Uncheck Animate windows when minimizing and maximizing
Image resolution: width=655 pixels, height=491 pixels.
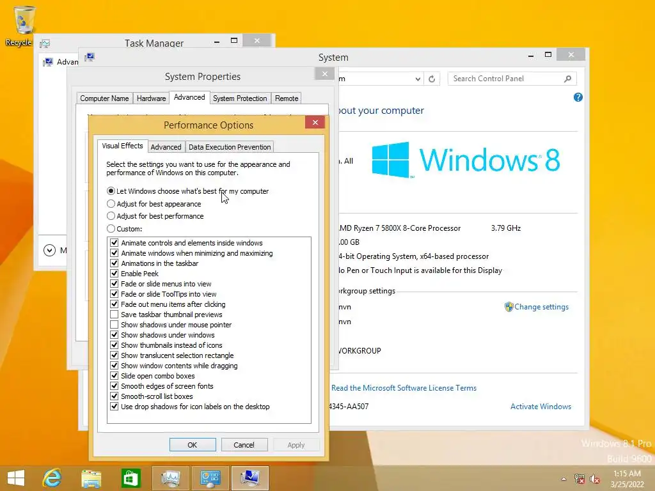click(114, 253)
